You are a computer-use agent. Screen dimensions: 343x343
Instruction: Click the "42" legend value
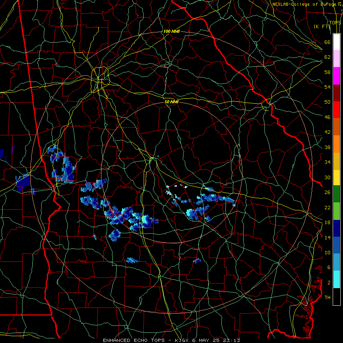327,132
